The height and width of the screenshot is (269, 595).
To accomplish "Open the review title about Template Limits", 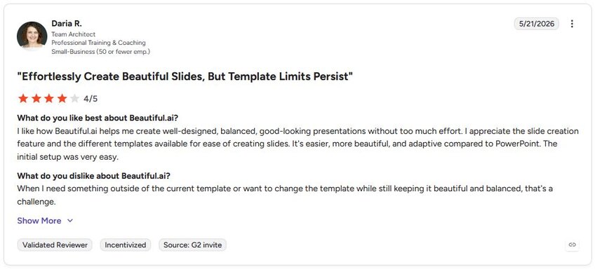I will pyautogui.click(x=185, y=76).
